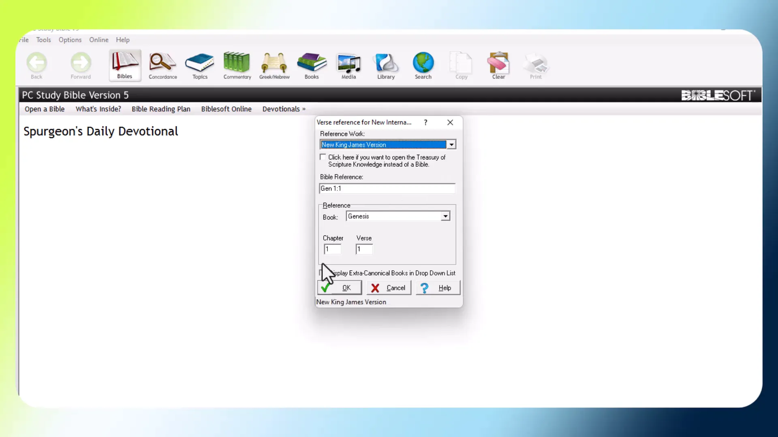Click the Search globe icon
This screenshot has height=437, width=778.
pos(423,65)
